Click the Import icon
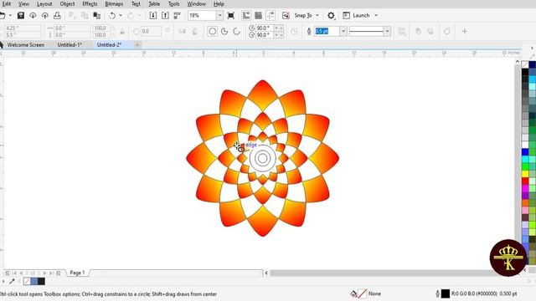This screenshot has width=536, height=301. tap(153, 15)
